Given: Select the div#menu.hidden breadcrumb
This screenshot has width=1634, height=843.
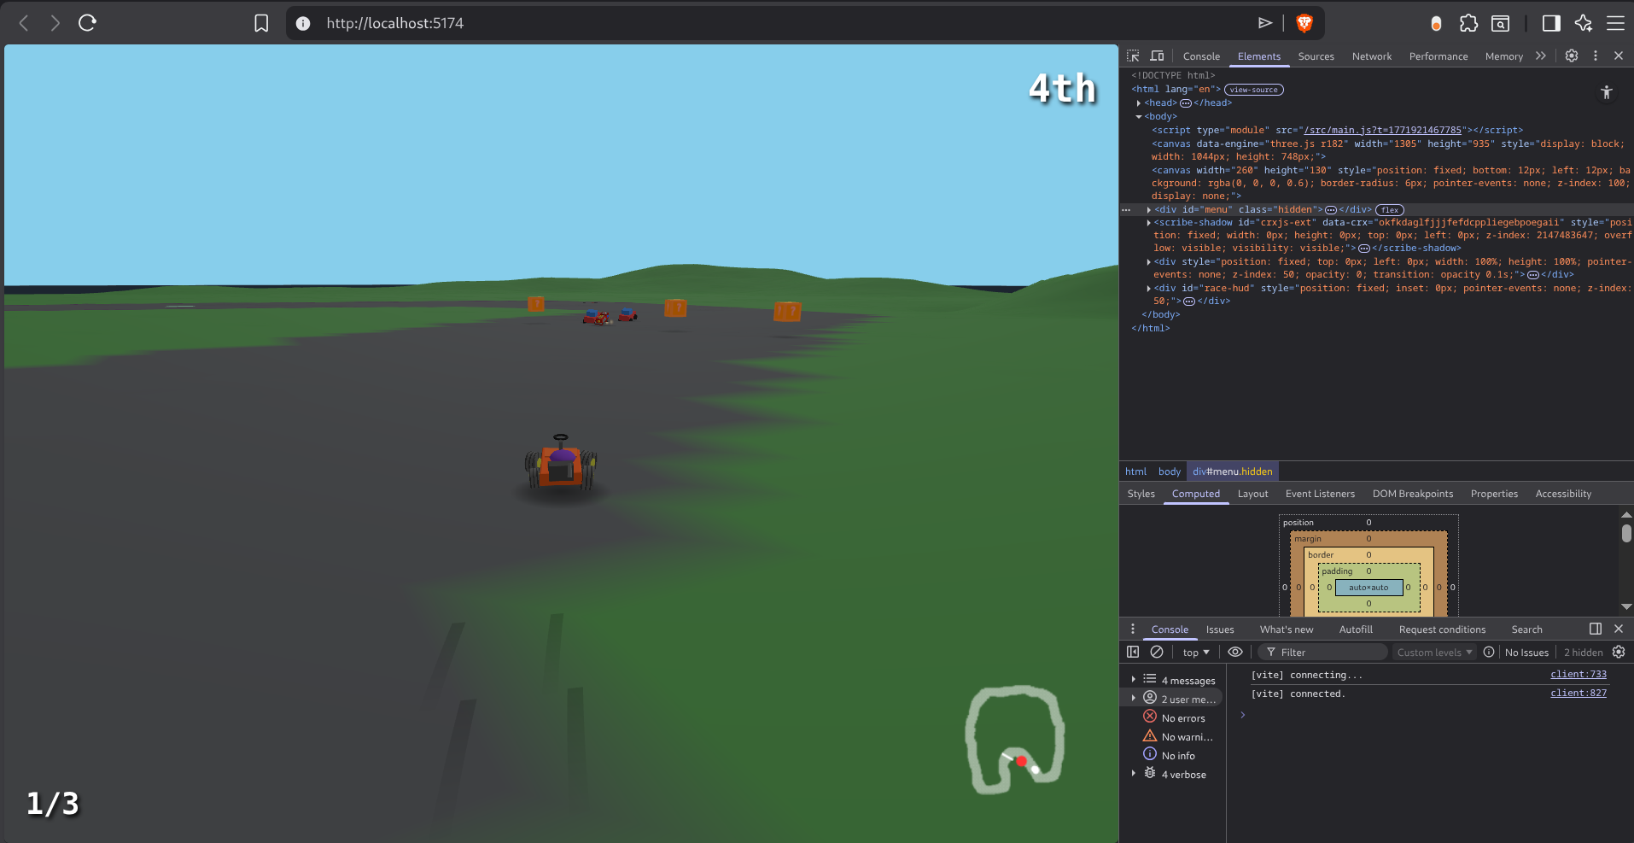Looking at the screenshot, I should (x=1232, y=471).
